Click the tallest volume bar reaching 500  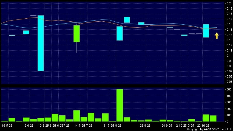click(120, 105)
